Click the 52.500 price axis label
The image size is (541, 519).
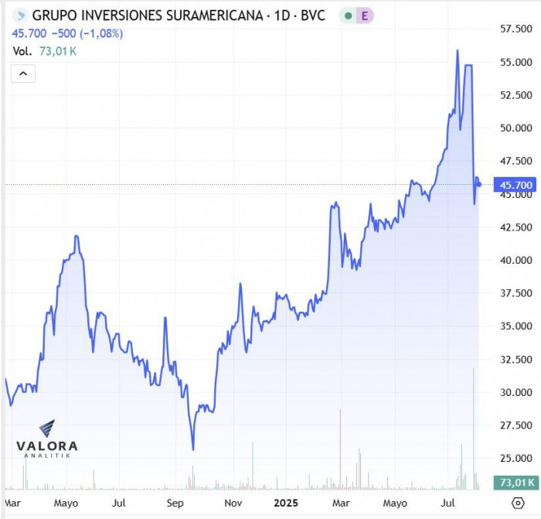pyautogui.click(x=516, y=95)
